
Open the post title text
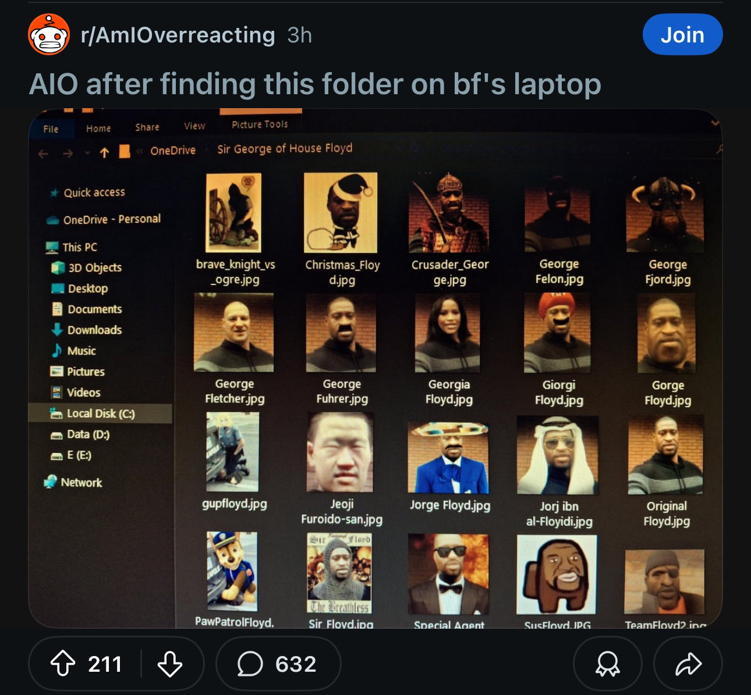click(x=315, y=84)
